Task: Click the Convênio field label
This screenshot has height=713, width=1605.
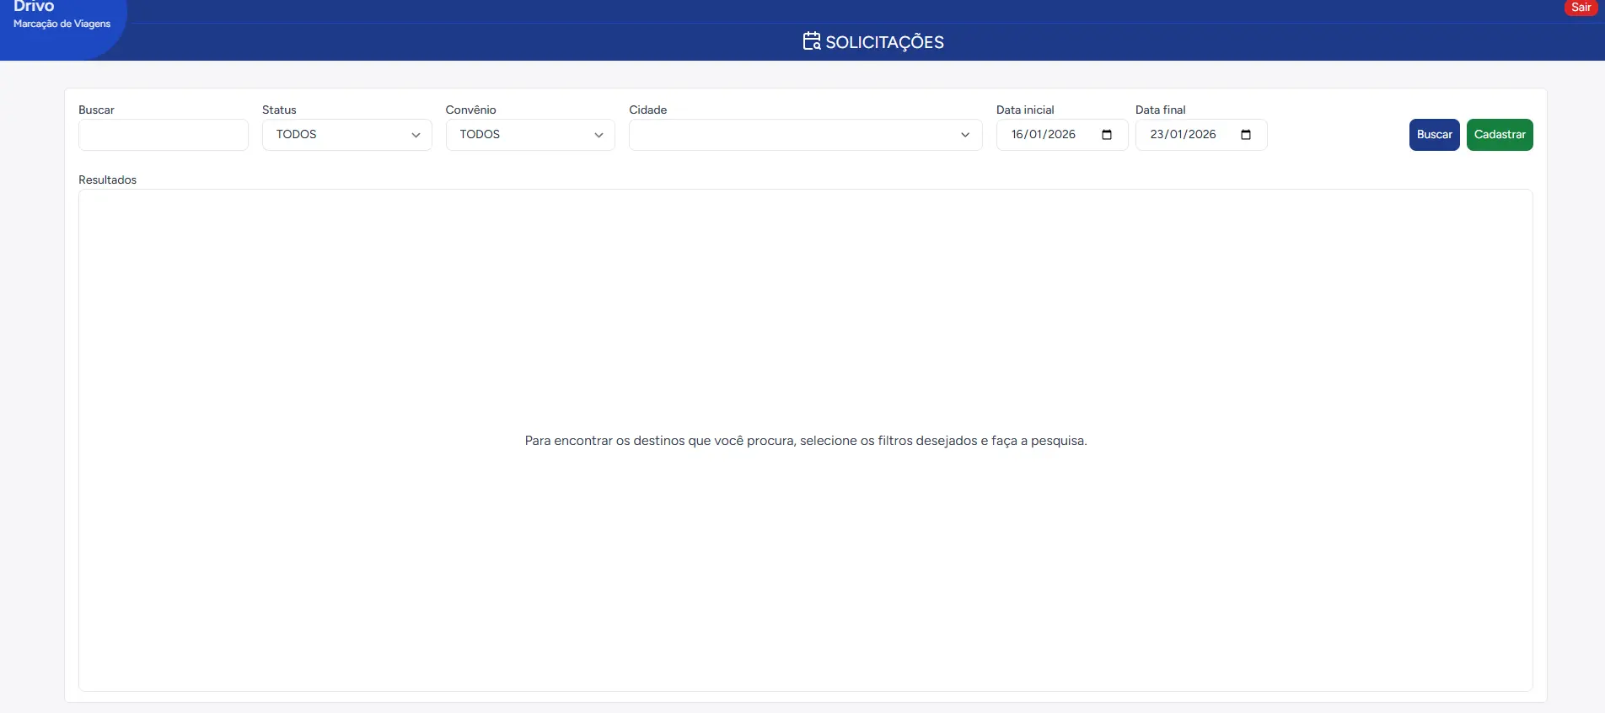Action: [x=470, y=110]
